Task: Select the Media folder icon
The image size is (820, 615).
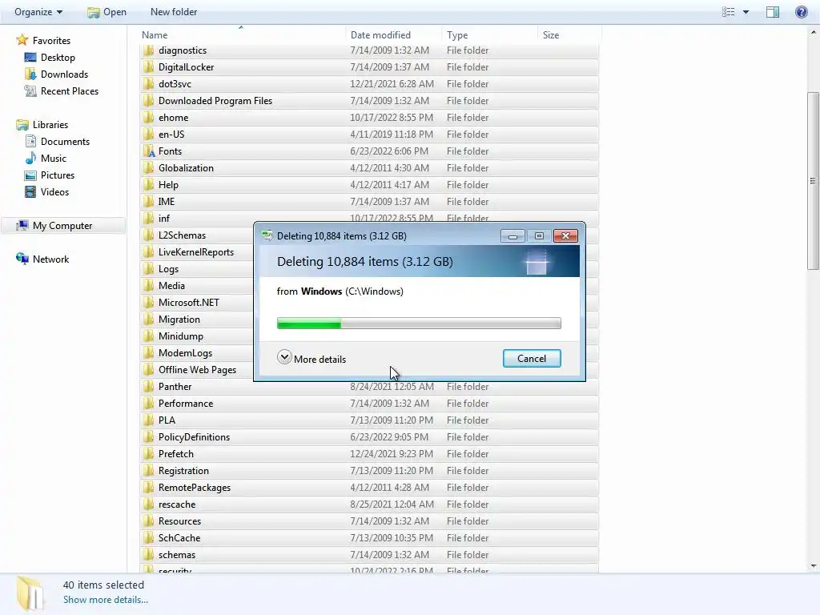Action: [x=148, y=286]
